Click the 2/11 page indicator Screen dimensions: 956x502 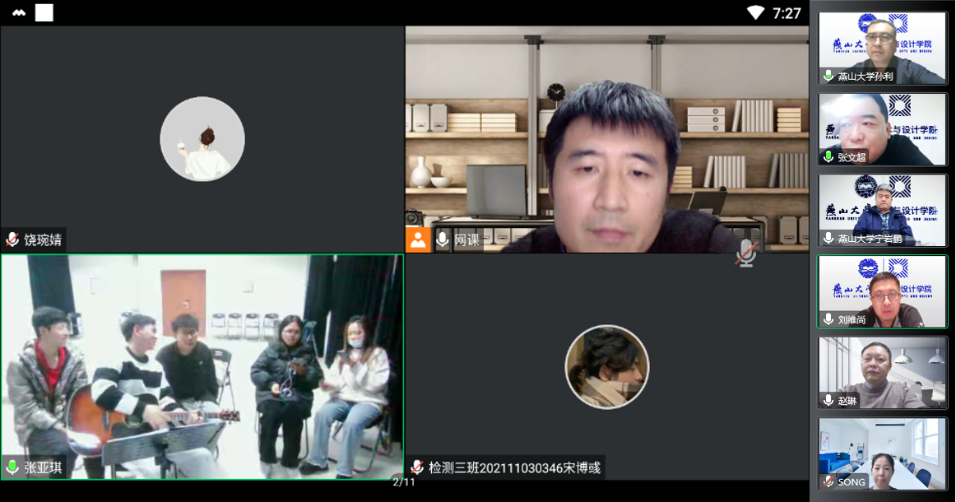click(404, 482)
